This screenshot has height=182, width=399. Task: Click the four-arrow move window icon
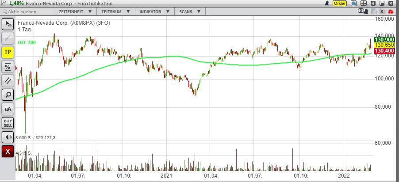(x=363, y=3)
